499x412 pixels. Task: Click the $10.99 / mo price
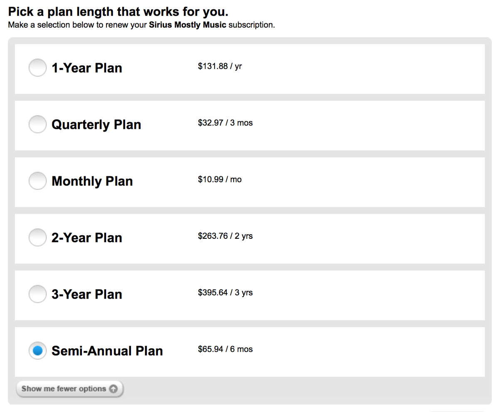point(220,179)
